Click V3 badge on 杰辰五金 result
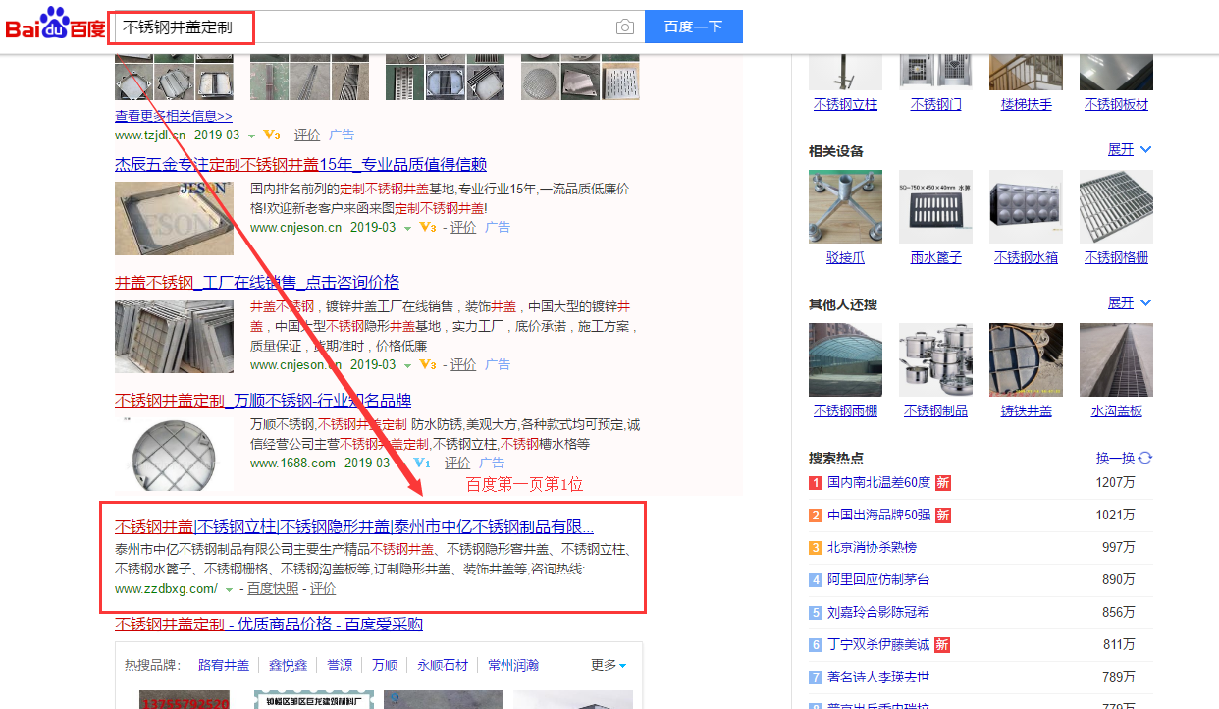The image size is (1219, 709). tap(428, 228)
